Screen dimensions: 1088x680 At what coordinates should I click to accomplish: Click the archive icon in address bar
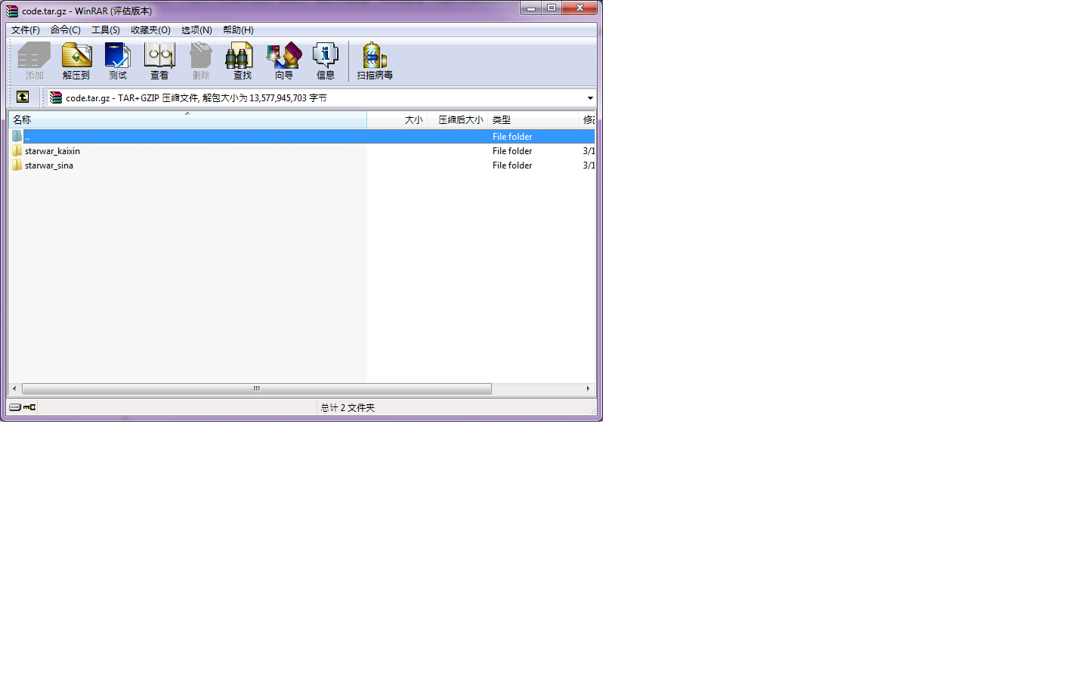(x=56, y=97)
